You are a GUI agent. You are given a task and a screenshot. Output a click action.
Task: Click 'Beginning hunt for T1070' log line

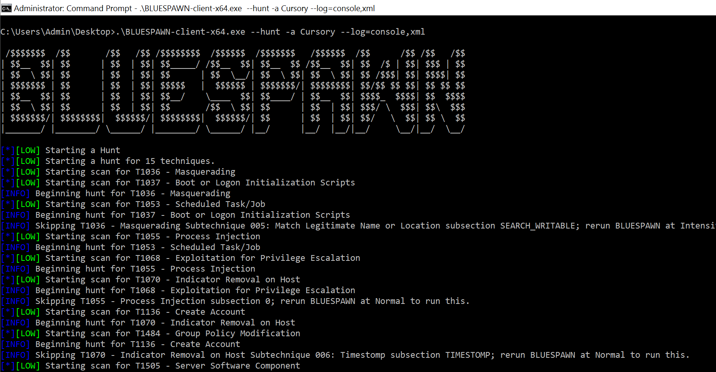pos(148,323)
